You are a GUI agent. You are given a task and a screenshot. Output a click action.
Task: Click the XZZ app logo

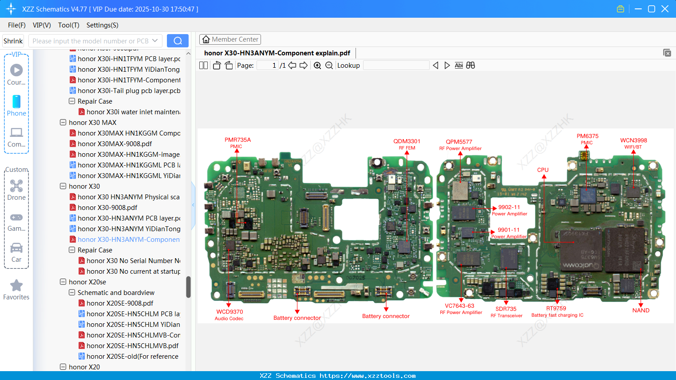pos(11,9)
